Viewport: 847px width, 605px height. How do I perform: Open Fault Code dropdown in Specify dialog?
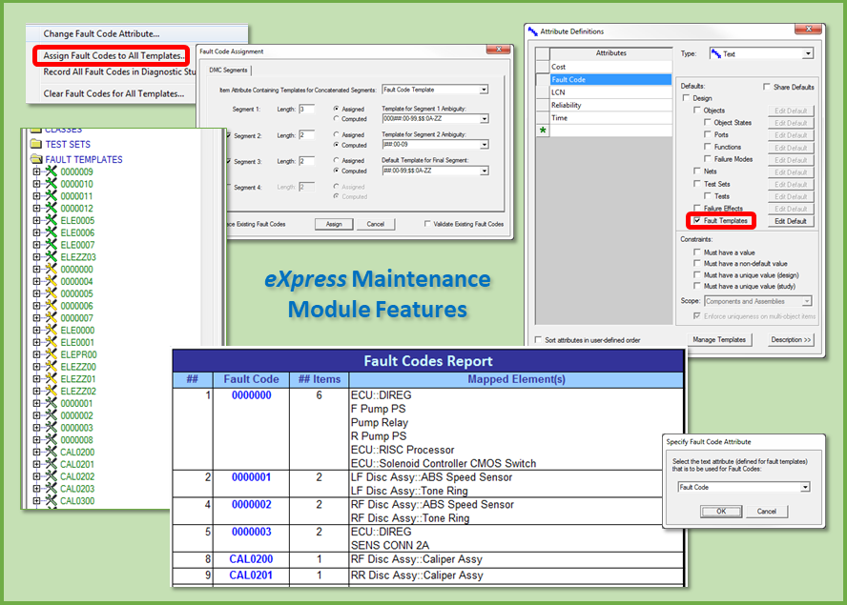805,488
